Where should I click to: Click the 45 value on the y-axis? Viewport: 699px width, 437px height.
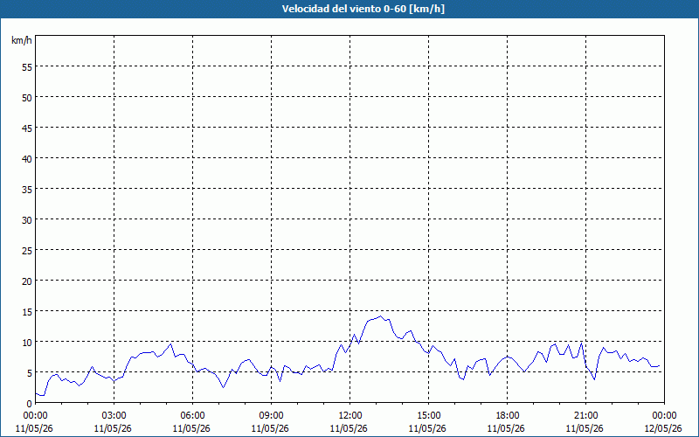(27, 128)
